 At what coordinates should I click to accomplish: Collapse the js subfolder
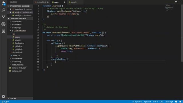(x=14, y=34)
